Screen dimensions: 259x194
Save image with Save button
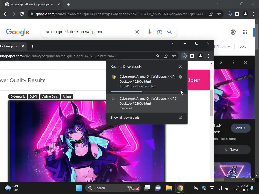coord(232,150)
